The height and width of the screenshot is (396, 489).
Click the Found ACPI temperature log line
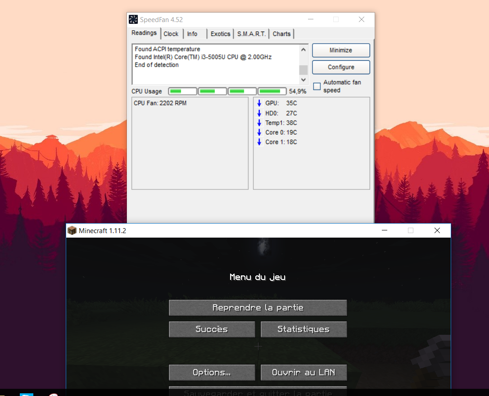[x=168, y=49]
